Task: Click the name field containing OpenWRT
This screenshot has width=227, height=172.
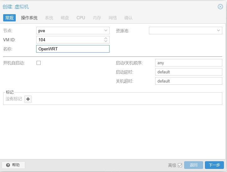Action: pos(73,49)
